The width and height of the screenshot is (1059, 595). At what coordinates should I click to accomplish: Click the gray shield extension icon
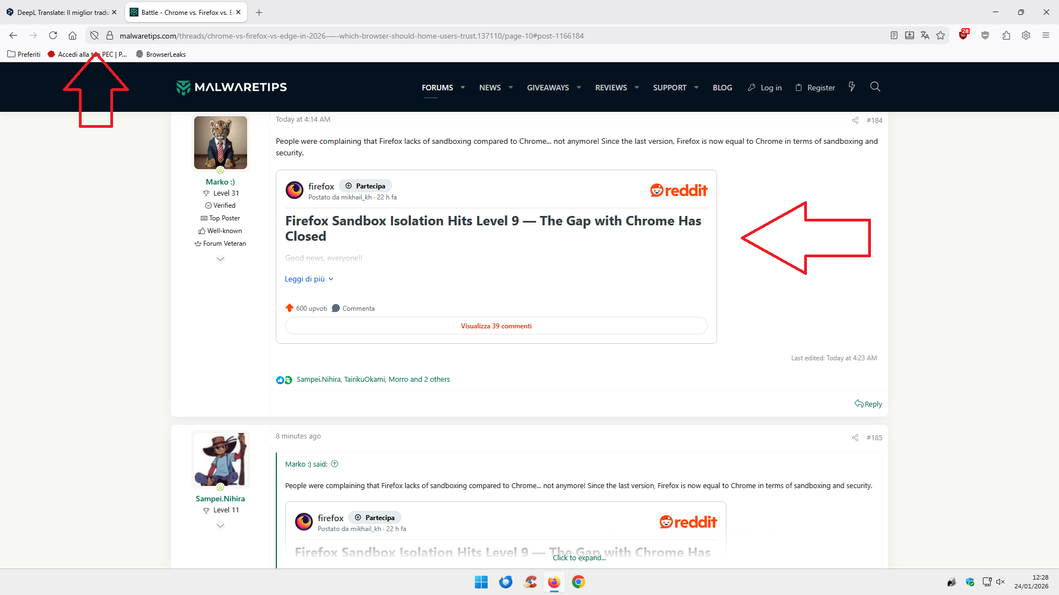(985, 36)
